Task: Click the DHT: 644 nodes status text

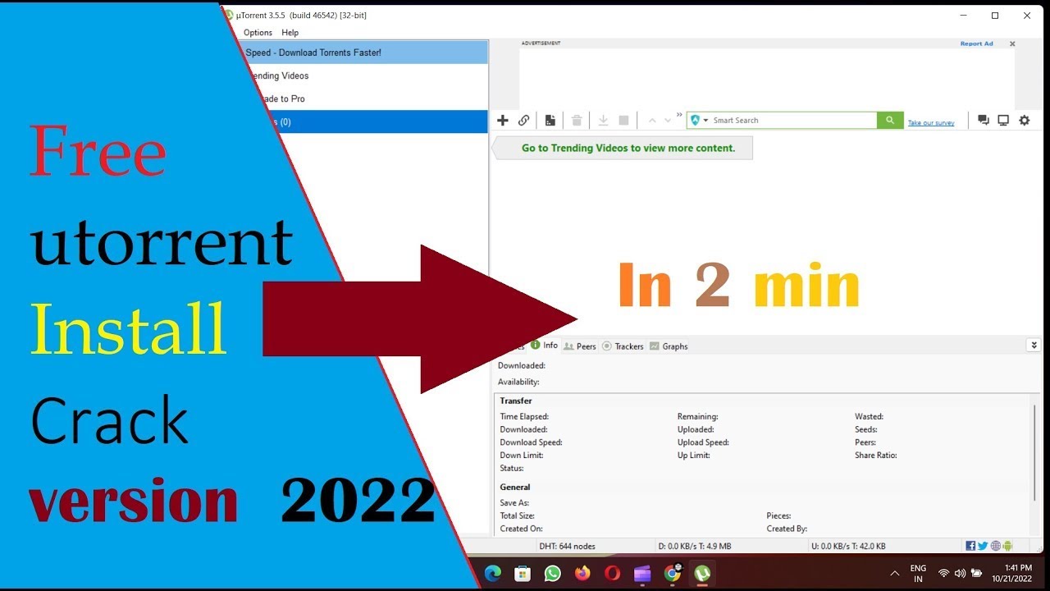Action: point(567,546)
